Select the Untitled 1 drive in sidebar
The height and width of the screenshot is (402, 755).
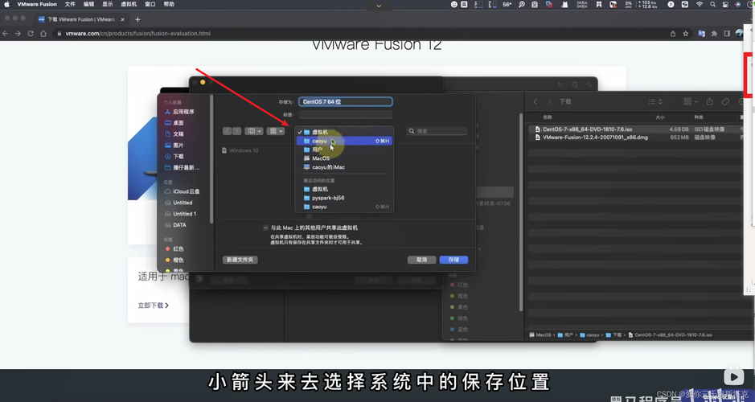(181, 214)
